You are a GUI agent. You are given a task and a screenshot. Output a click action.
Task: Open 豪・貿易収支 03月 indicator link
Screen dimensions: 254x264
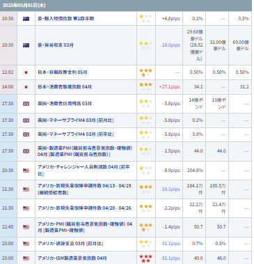point(56,45)
